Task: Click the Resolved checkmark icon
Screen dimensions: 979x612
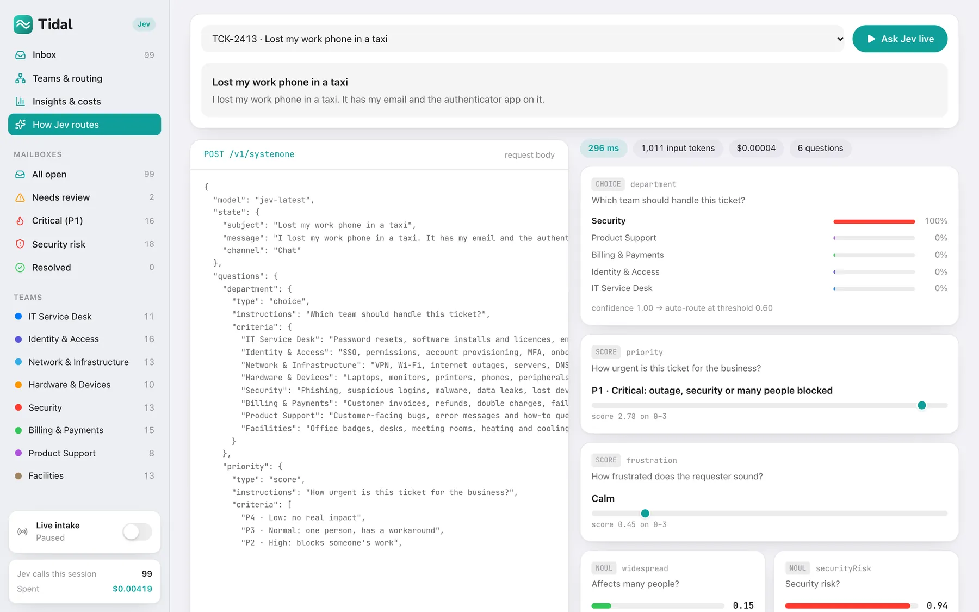Action: coord(20,268)
